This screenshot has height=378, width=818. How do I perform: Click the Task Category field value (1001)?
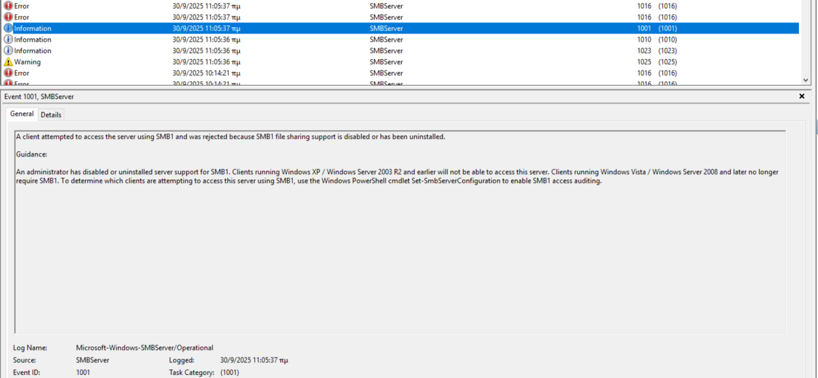230,373
